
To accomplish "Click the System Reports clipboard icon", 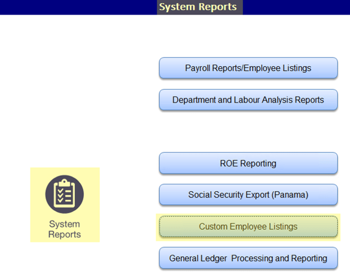I will click(65, 194).
